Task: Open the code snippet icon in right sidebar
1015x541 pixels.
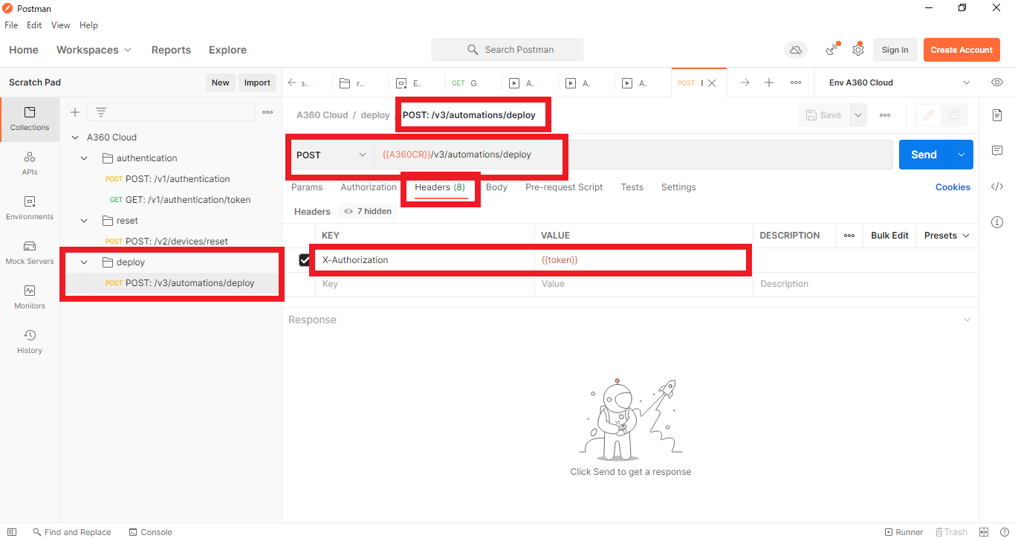Action: [997, 187]
